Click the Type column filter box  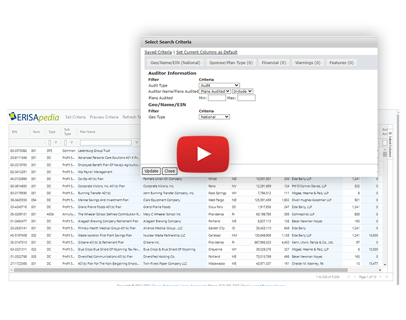pos(50,143)
